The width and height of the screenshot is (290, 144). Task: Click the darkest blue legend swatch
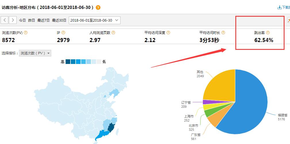point(68,62)
